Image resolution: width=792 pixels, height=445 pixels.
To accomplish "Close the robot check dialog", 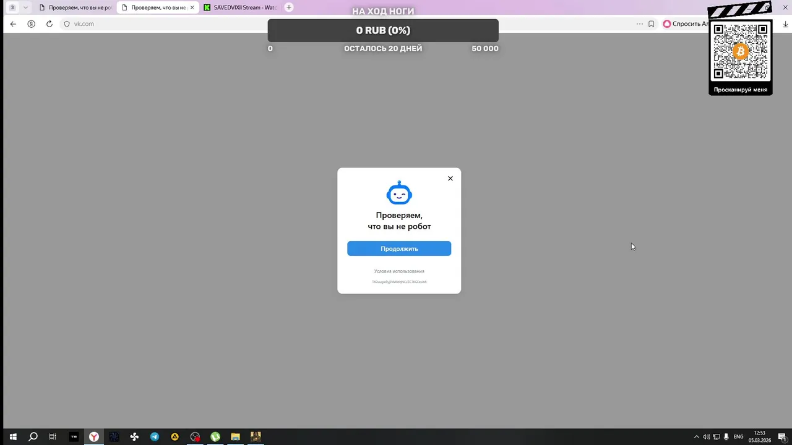I will pyautogui.click(x=450, y=178).
